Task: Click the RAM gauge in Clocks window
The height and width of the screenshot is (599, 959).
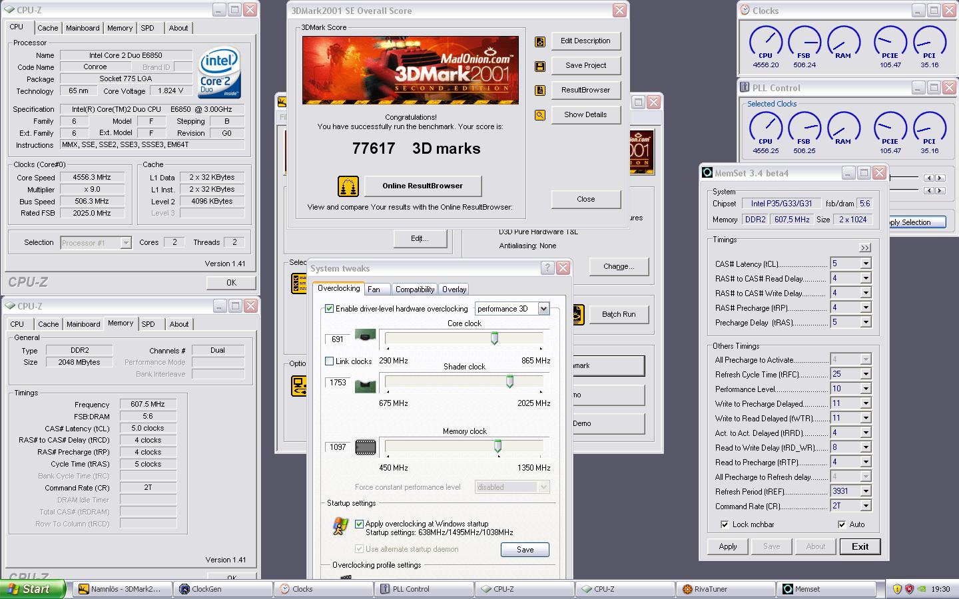Action: (843, 42)
